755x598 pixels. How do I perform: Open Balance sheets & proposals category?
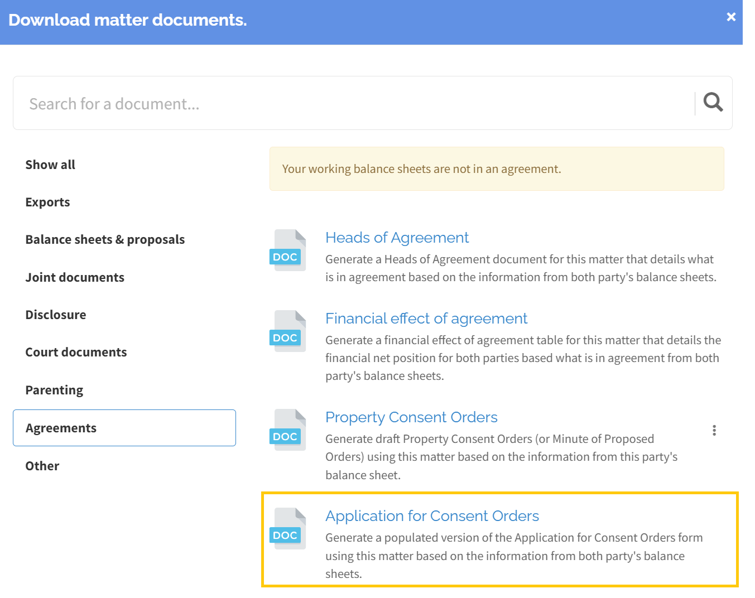coord(105,240)
